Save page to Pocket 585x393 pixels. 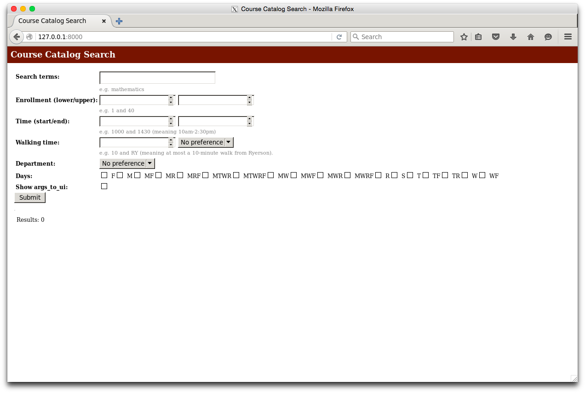pyautogui.click(x=496, y=37)
